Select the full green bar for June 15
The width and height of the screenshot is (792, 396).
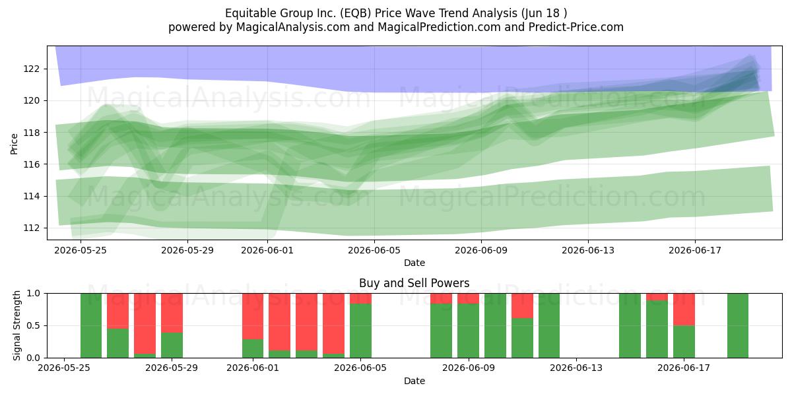(630, 325)
